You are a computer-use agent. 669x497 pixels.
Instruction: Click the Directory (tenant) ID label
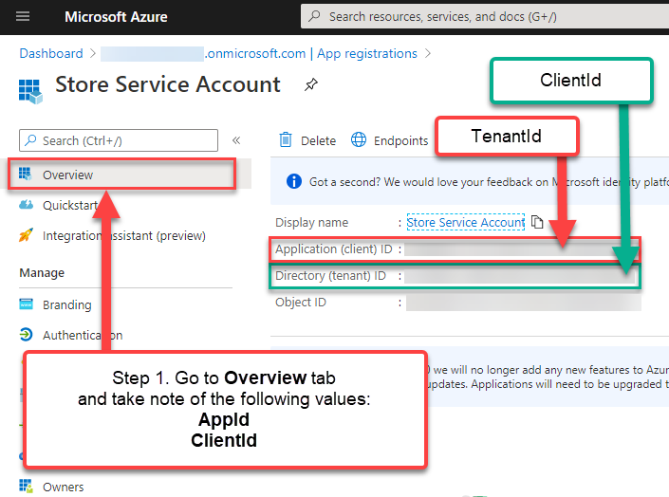point(330,276)
